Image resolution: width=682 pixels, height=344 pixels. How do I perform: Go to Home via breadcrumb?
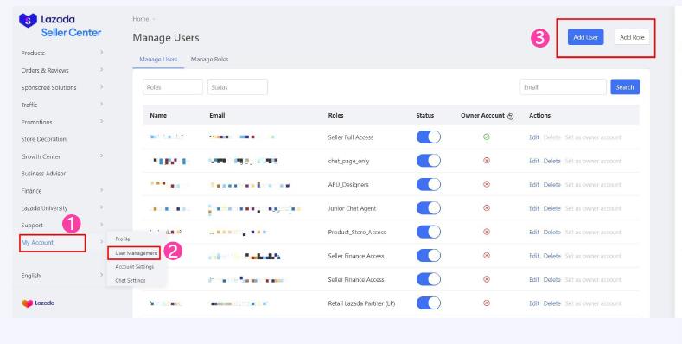pos(141,19)
